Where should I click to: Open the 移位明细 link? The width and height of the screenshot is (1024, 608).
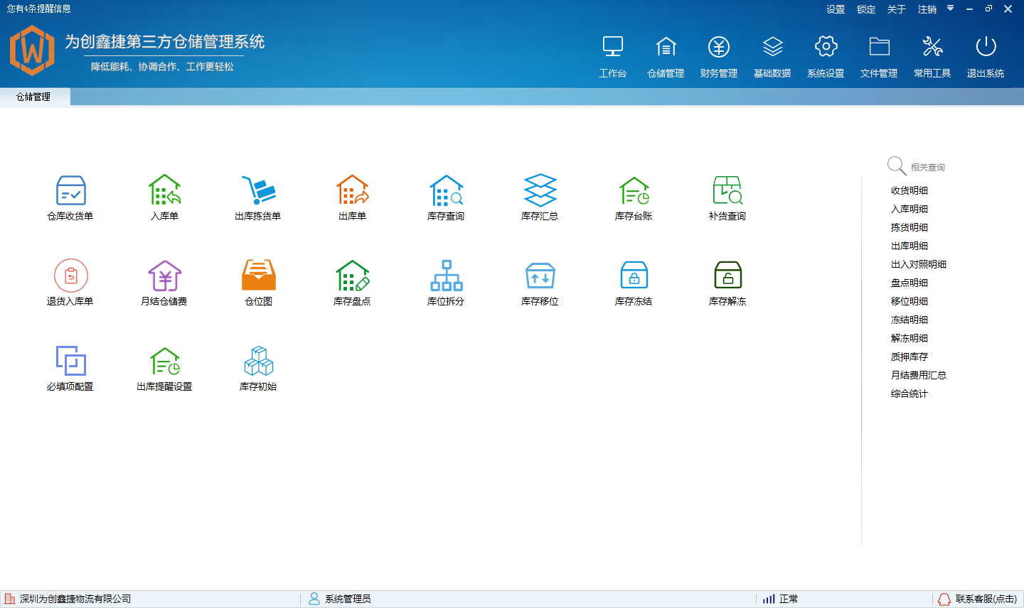point(910,301)
